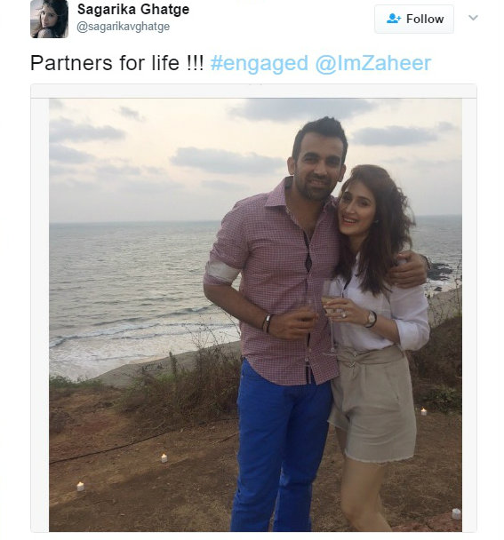Click the @ symbol in the sagarikavghatge handle
Viewport: 504px width, 540px height.
pos(82,28)
